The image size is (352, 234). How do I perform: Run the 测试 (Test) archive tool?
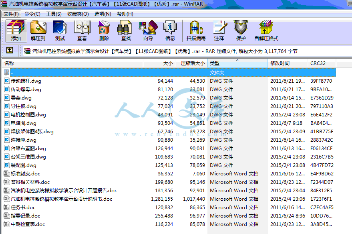(60, 31)
